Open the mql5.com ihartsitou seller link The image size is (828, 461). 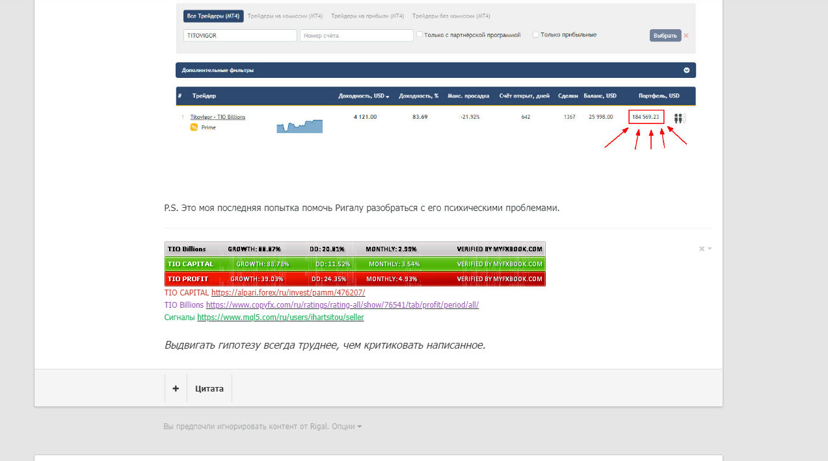click(280, 317)
